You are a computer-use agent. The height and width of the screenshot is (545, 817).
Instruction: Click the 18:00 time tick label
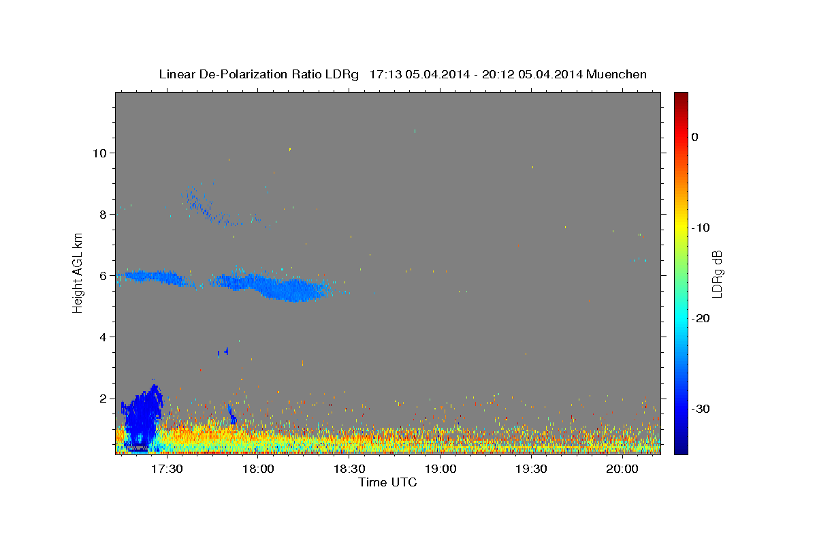pos(258,469)
